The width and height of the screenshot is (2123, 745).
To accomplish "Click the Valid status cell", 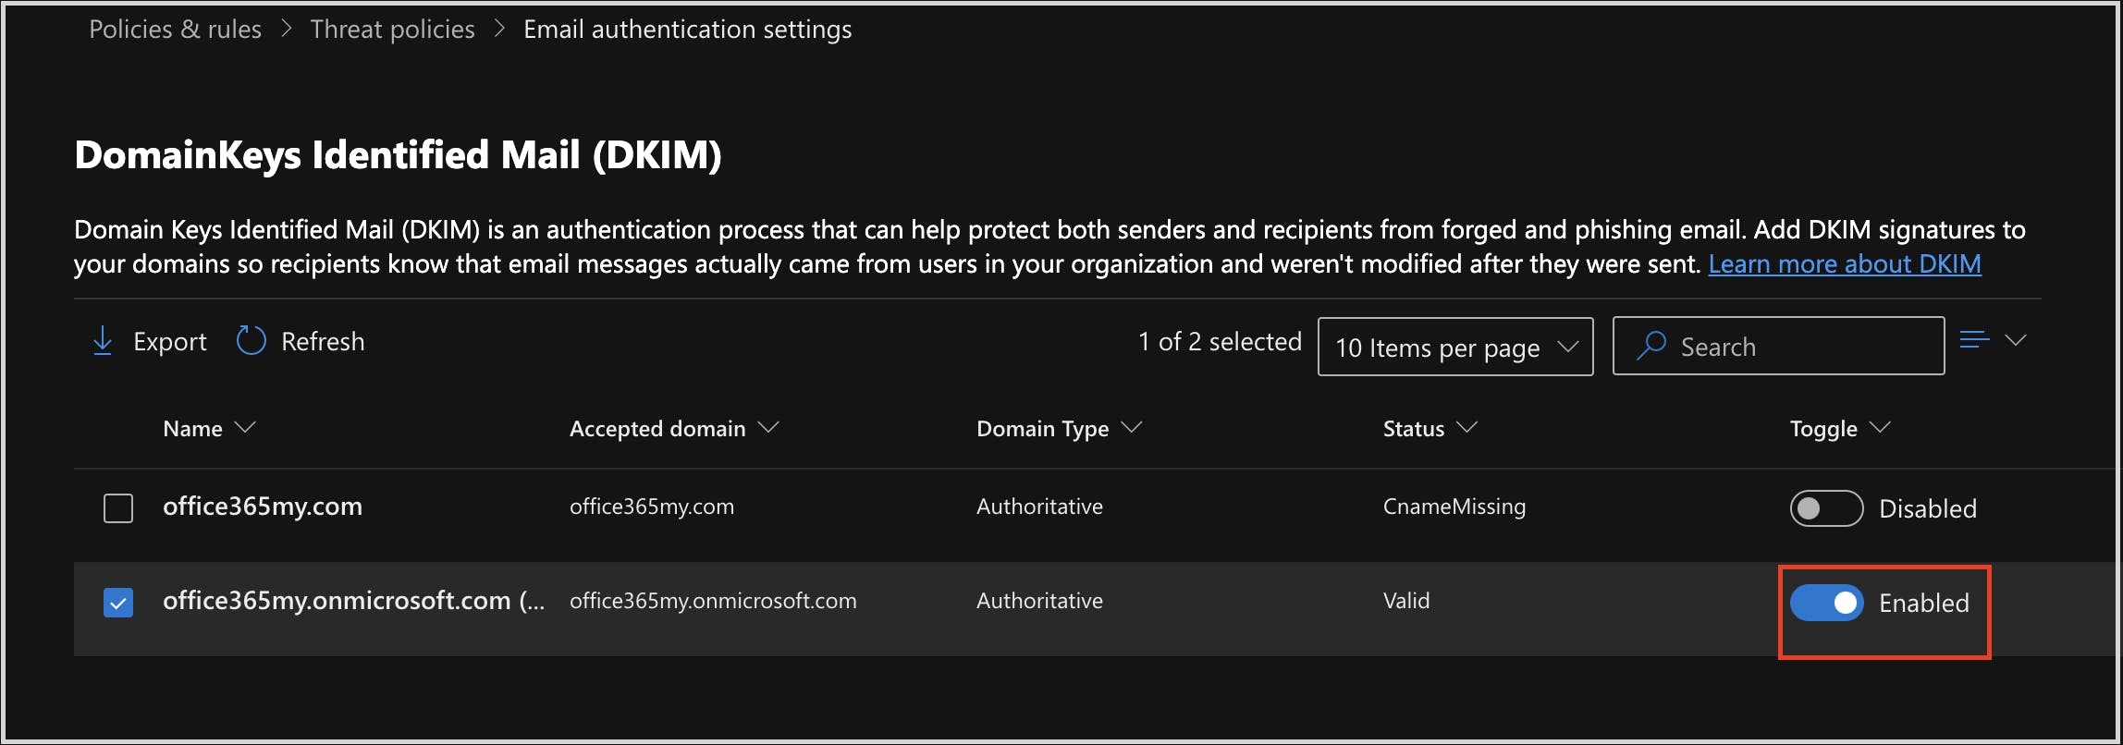I will (1406, 601).
